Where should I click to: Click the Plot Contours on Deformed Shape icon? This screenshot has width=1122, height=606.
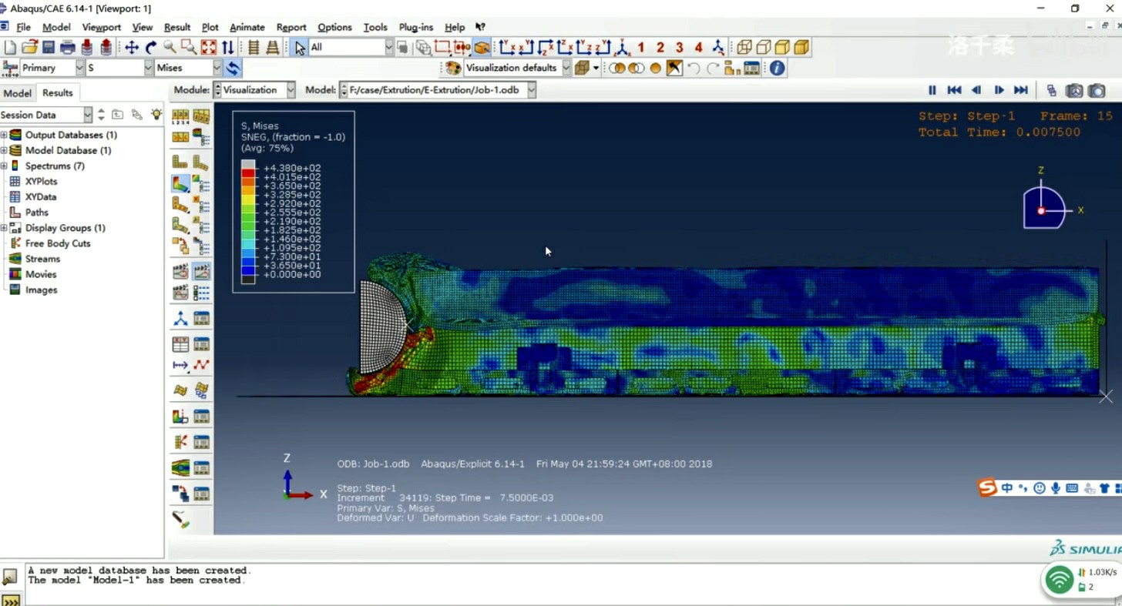point(180,184)
